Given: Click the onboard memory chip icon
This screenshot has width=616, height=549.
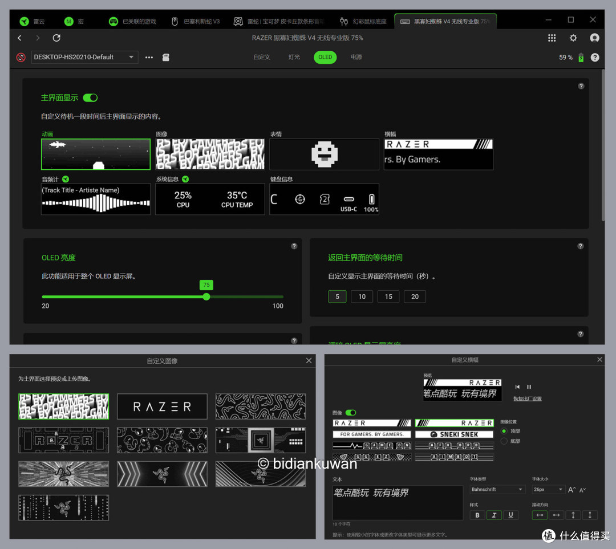Looking at the screenshot, I should tap(166, 58).
